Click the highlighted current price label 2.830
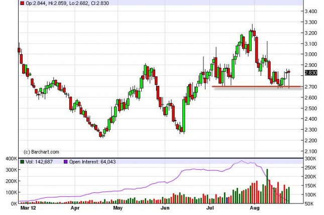 point(311,73)
